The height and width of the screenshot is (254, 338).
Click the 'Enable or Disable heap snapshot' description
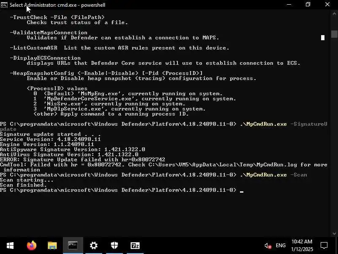pos(142,78)
